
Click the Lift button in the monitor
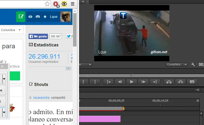[169, 82]
